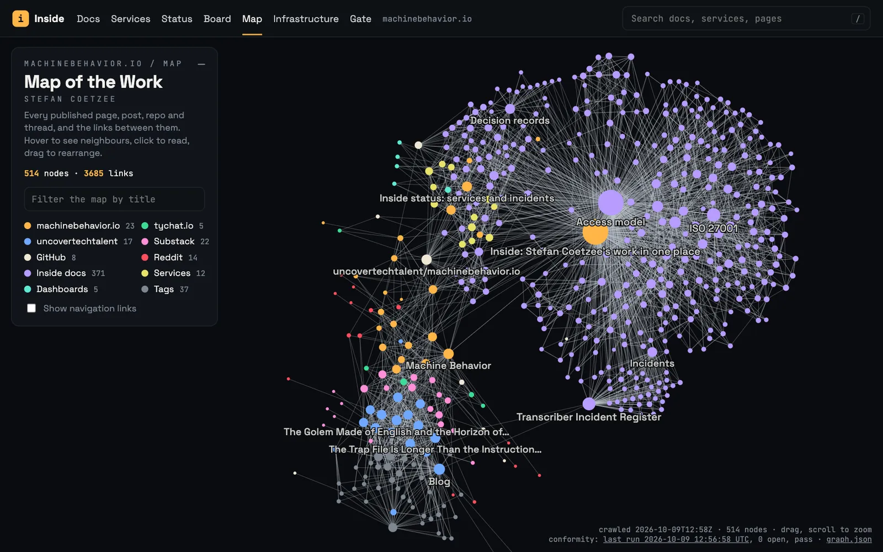The width and height of the screenshot is (883, 552).
Task: Toggle GitHub white legend swatch
Action: coord(28,257)
